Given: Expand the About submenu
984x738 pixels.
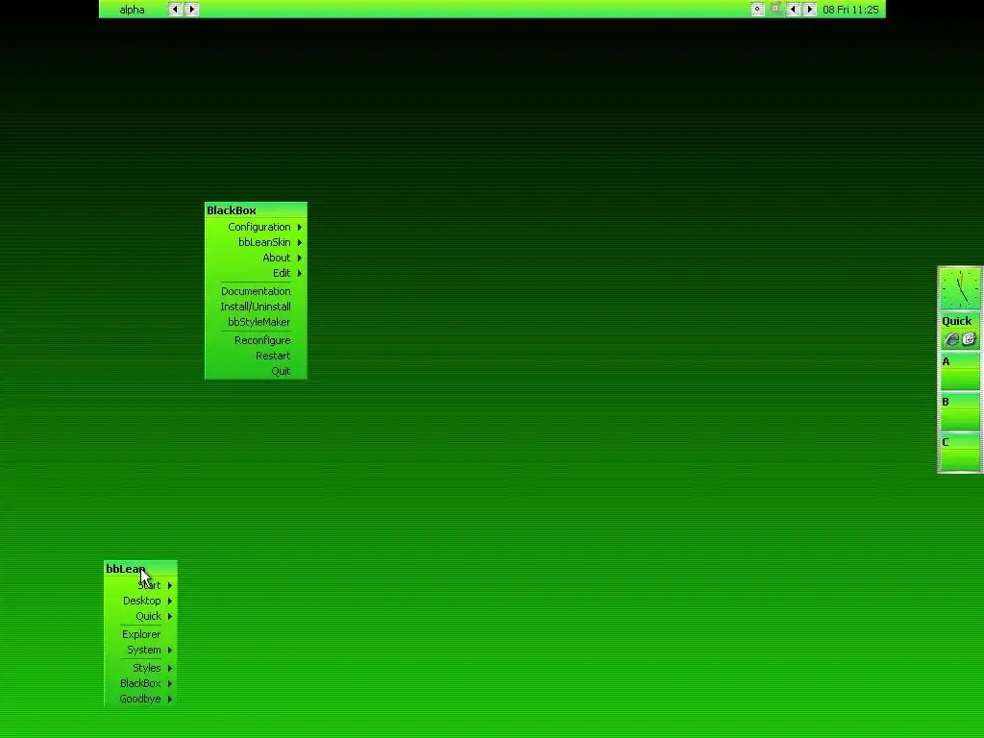Looking at the screenshot, I should click(256, 258).
